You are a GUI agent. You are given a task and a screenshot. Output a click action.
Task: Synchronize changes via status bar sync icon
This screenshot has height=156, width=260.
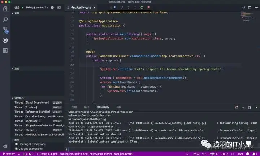(x=19, y=154)
